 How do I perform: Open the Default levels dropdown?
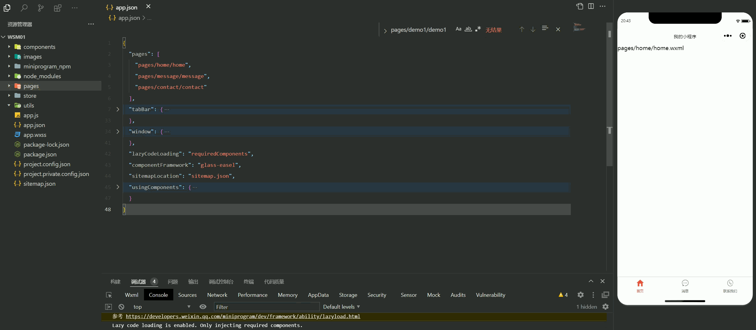[x=341, y=307]
